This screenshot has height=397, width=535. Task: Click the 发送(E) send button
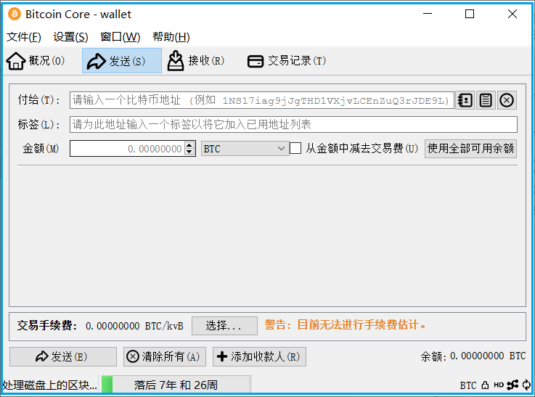pos(63,357)
